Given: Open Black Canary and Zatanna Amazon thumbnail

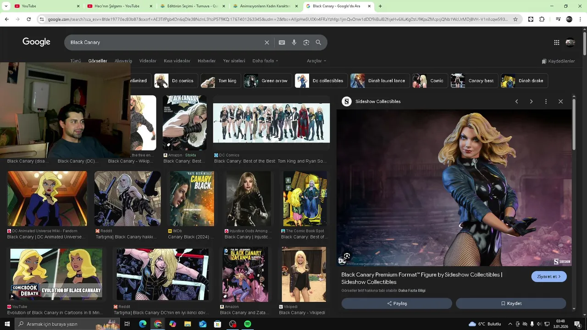Looking at the screenshot, I should click(245, 275).
